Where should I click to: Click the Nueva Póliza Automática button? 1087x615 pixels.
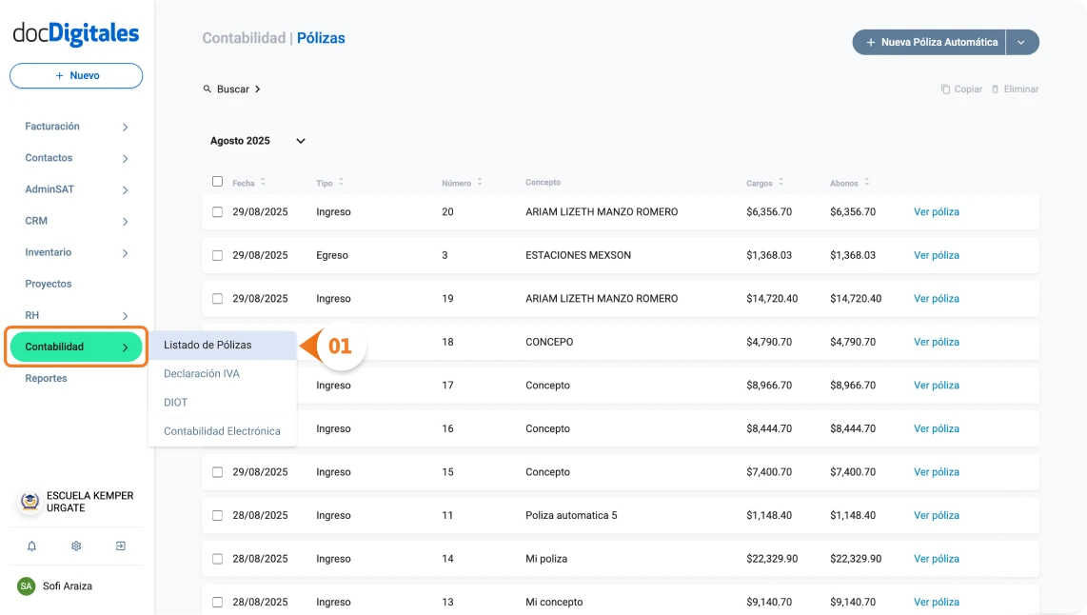coord(929,42)
